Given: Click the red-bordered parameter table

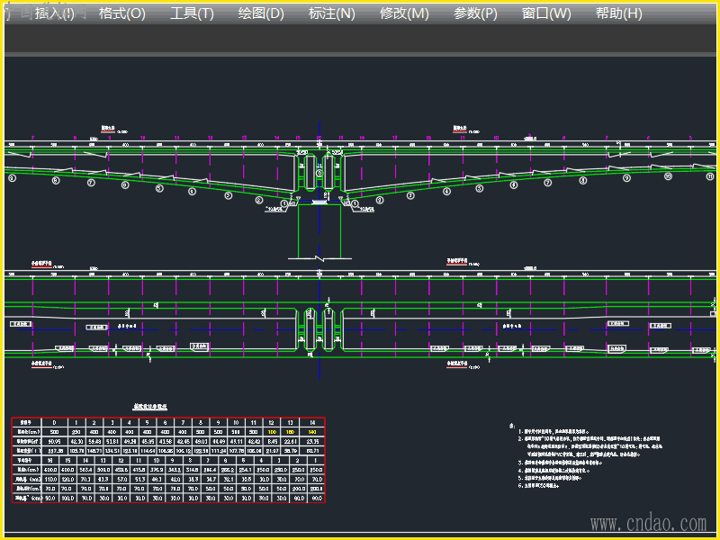Looking at the screenshot, I should (x=167, y=460).
